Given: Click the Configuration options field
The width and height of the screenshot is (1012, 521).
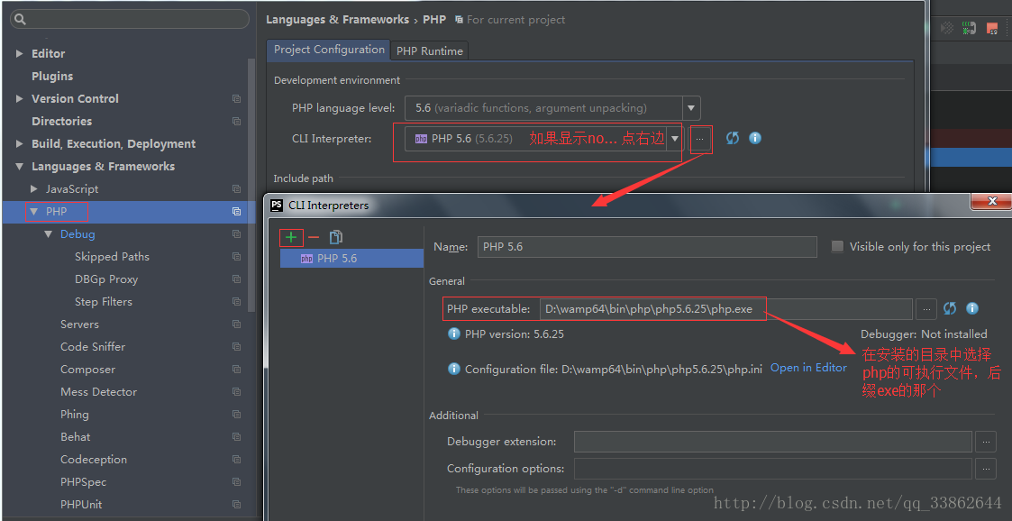Looking at the screenshot, I should (772, 468).
